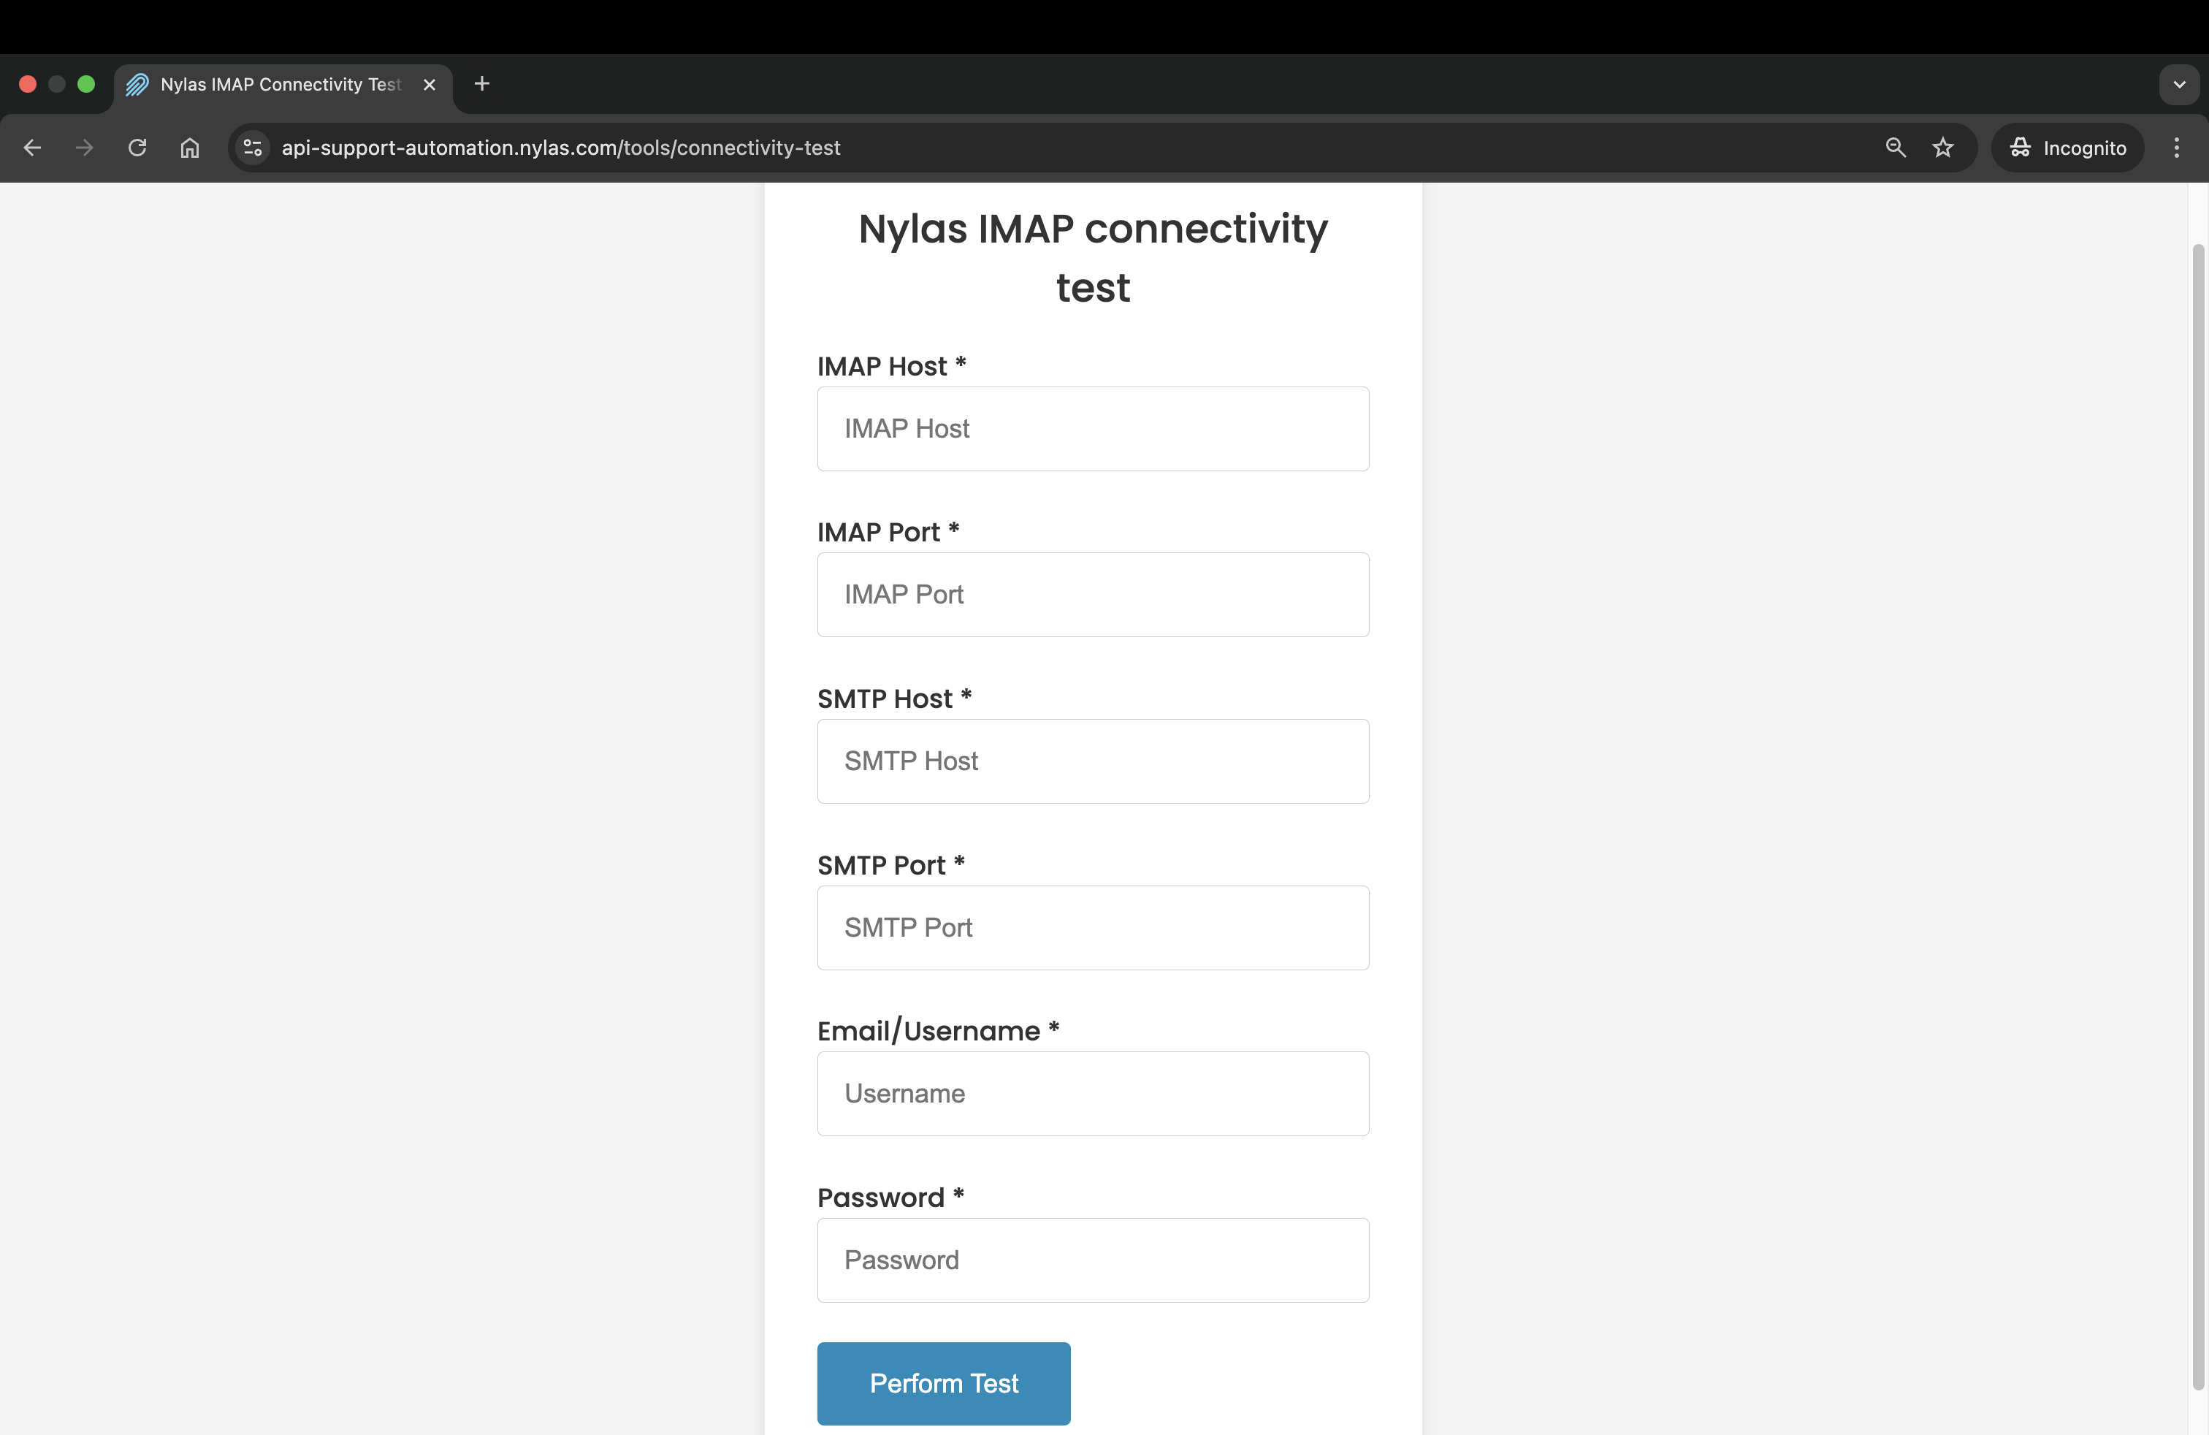The height and width of the screenshot is (1435, 2209).
Task: Select the Nylas IMAP Connectivity Test tab
Action: click(x=283, y=85)
